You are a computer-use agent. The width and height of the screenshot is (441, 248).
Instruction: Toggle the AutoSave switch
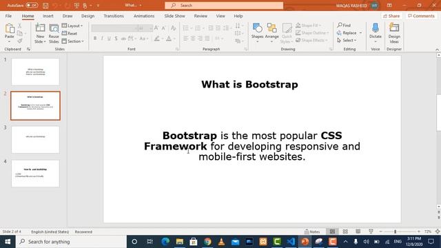pos(32,6)
